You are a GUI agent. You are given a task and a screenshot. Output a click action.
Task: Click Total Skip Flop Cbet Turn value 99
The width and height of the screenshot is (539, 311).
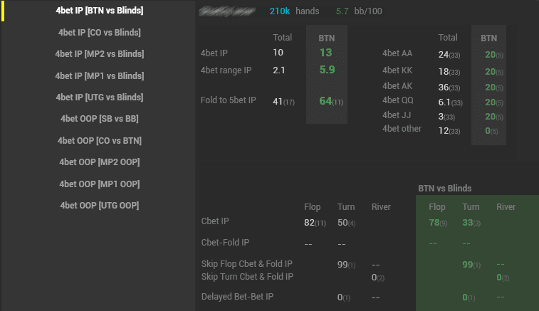(342, 265)
